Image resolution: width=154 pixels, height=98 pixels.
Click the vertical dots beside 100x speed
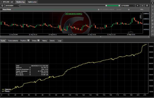pos(148,9)
